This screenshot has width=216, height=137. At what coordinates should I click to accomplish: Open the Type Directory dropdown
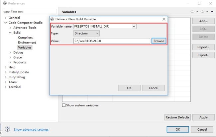coord(97,33)
